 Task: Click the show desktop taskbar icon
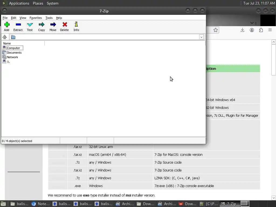(3, 204)
